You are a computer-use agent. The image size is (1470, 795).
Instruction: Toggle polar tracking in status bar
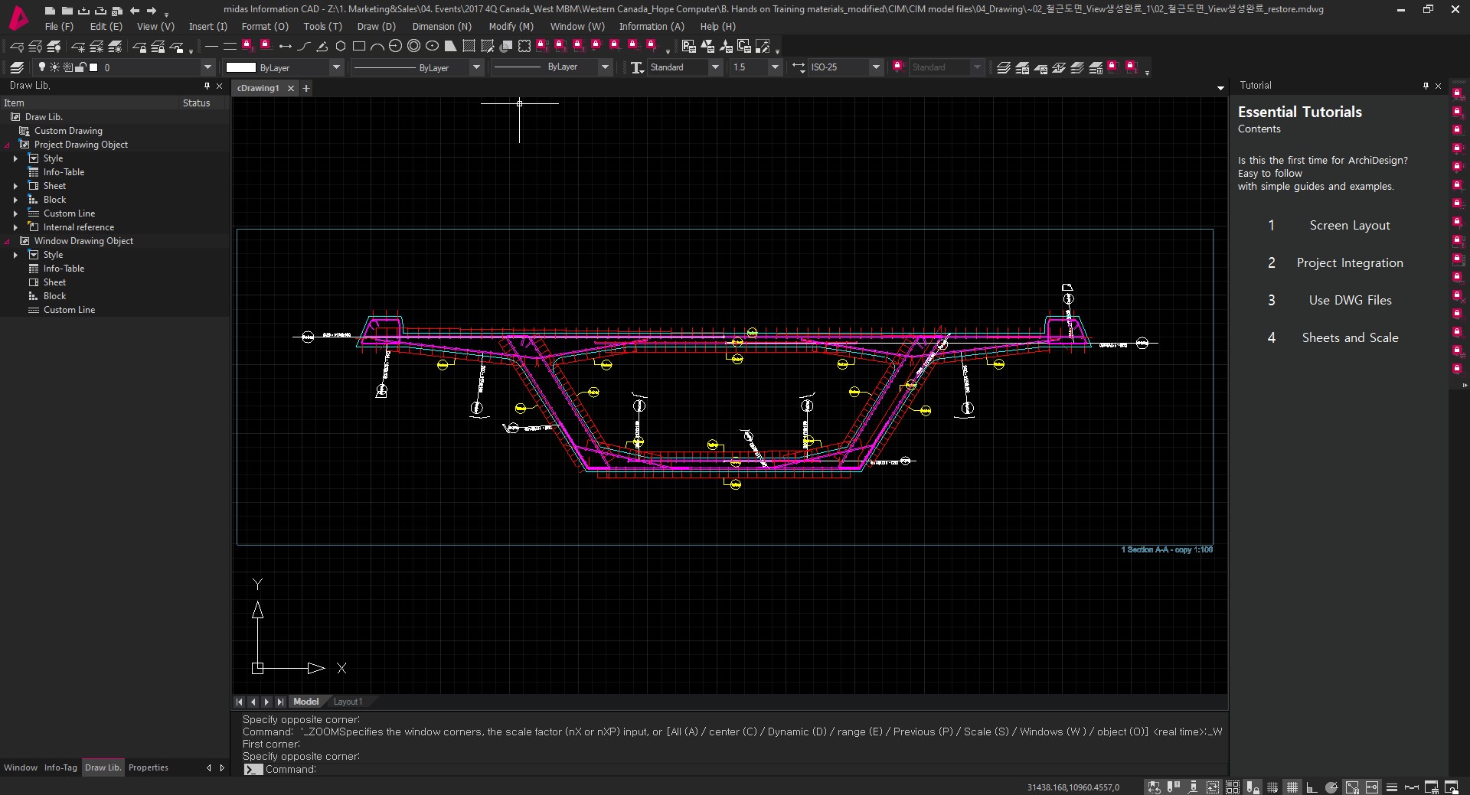coord(1331,787)
